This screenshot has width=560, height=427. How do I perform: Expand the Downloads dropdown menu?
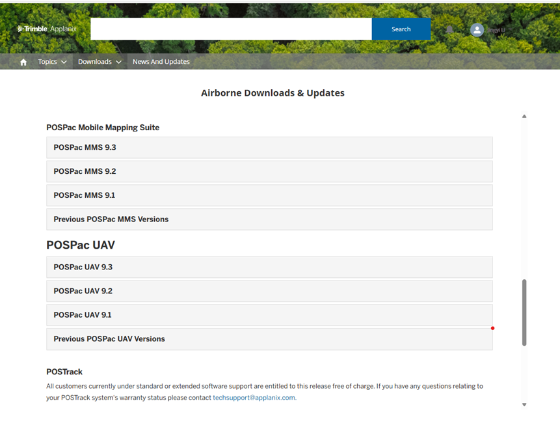point(100,62)
